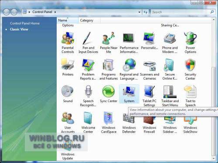
Task: Open Taskbar and Start Menu settings
Action: [170, 92]
